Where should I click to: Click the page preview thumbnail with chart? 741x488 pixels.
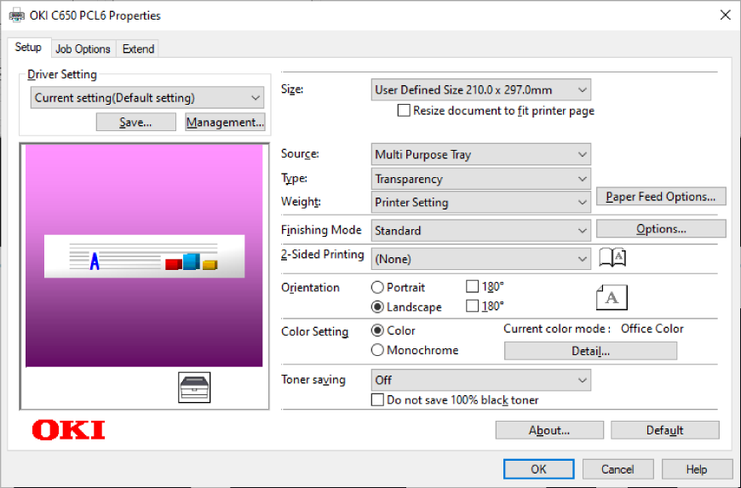click(x=144, y=255)
